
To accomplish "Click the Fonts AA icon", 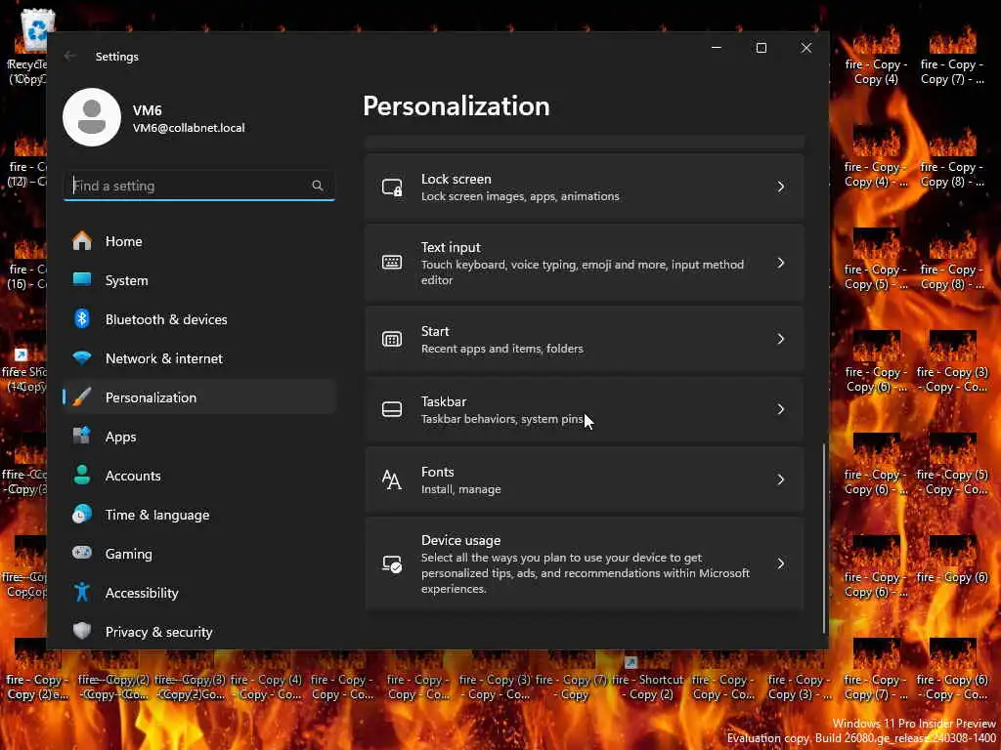I will [x=392, y=479].
